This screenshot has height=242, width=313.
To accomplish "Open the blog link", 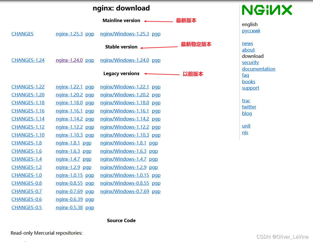I will pyautogui.click(x=247, y=113).
